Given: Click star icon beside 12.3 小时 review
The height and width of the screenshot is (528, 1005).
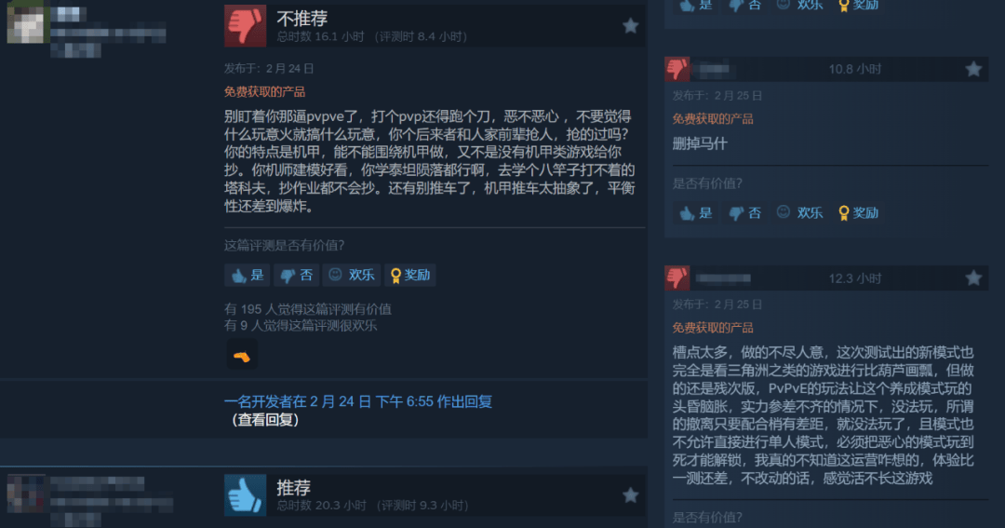Looking at the screenshot, I should pyautogui.click(x=973, y=278).
